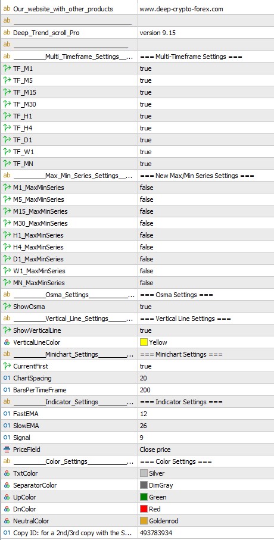This screenshot has width=274, height=540.
Task: Click the green UpColor swatch
Action: point(144,497)
